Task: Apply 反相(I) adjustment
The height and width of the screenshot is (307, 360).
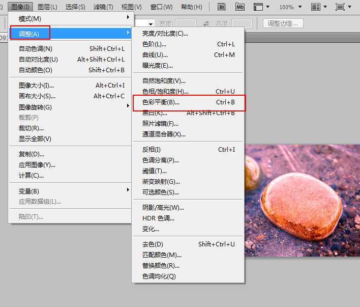Action: [x=188, y=150]
